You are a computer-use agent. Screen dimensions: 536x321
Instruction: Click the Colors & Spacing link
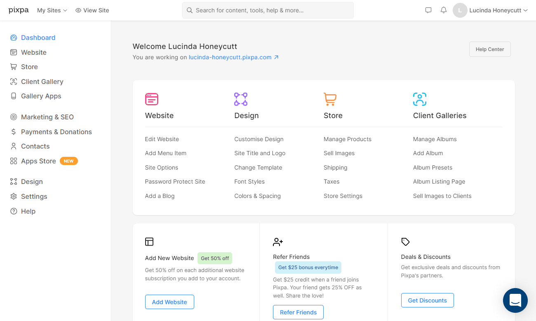point(258,196)
